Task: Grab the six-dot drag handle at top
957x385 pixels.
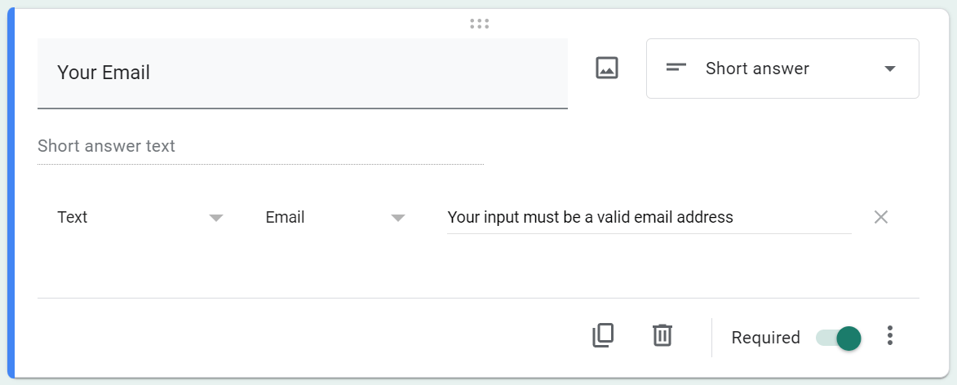Action: pos(479,24)
